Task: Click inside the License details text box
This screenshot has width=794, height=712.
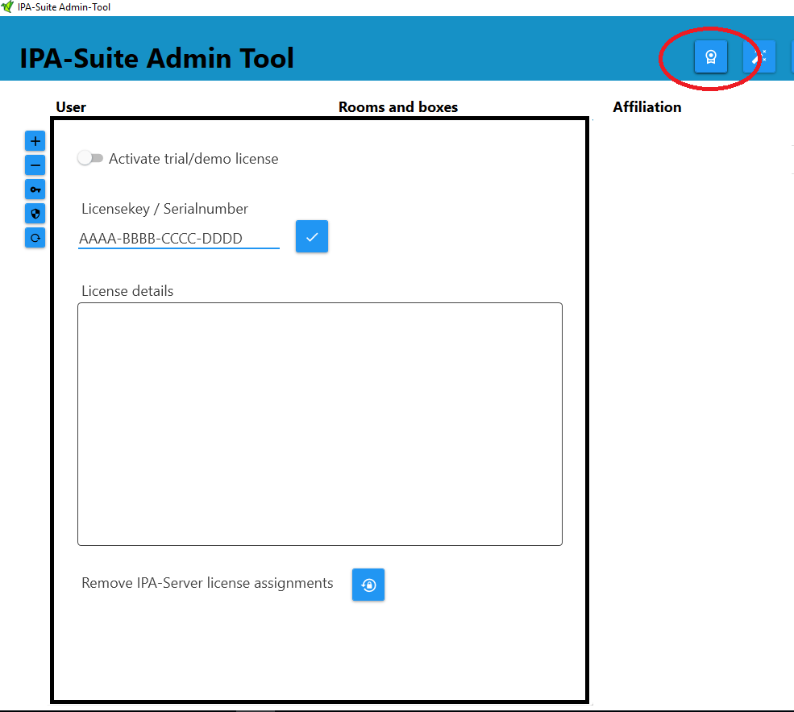Action: [319, 423]
